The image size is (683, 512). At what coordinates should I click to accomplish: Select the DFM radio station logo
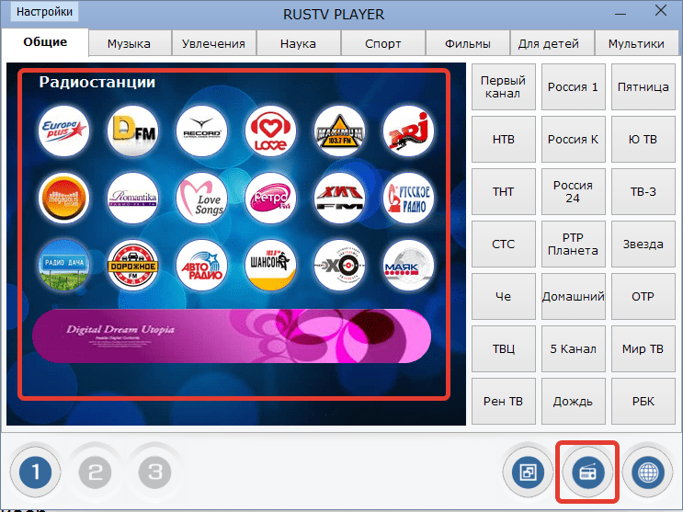[x=133, y=131]
